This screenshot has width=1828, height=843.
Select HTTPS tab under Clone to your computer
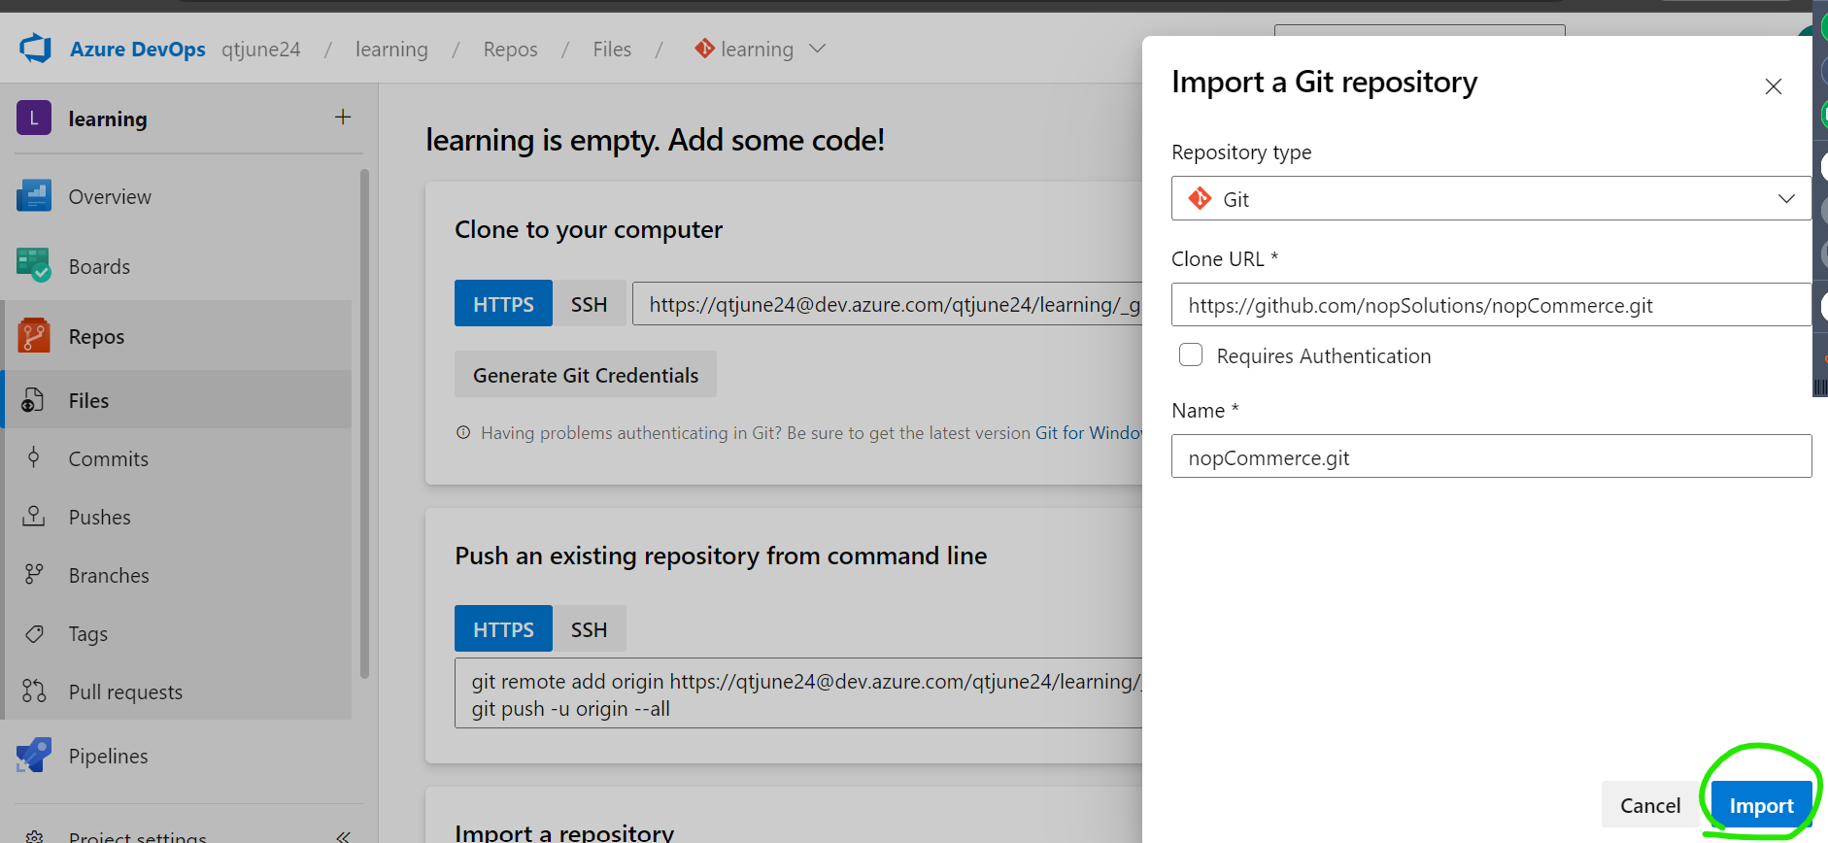coord(503,304)
